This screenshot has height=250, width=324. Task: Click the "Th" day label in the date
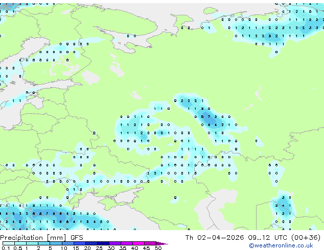[189, 238]
